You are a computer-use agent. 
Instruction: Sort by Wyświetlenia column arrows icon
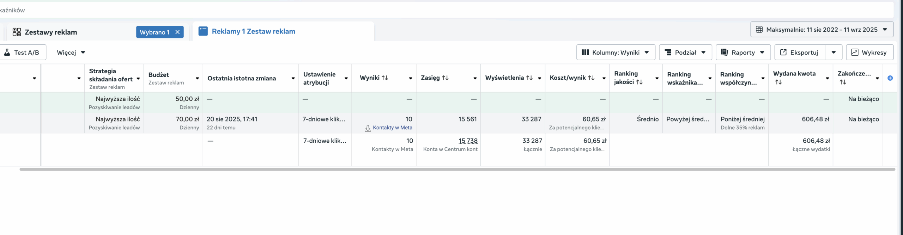(x=529, y=78)
